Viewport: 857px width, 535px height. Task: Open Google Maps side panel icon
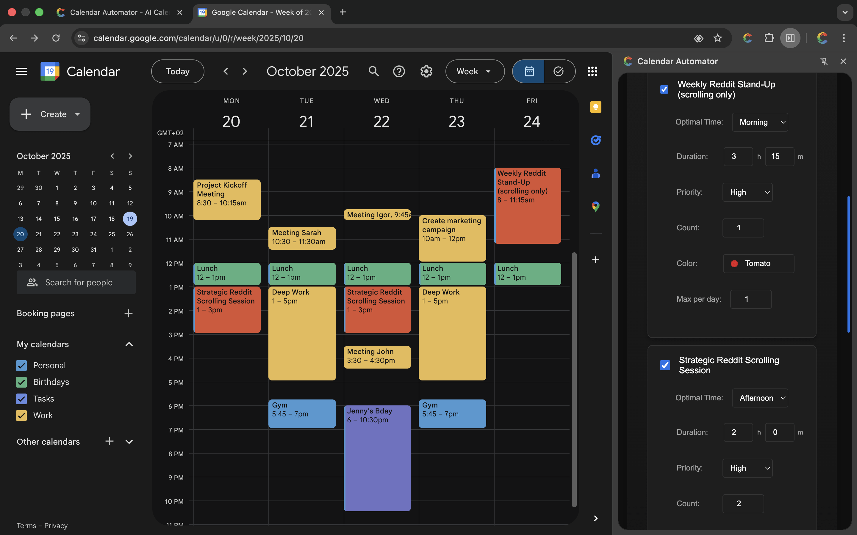coord(595,206)
